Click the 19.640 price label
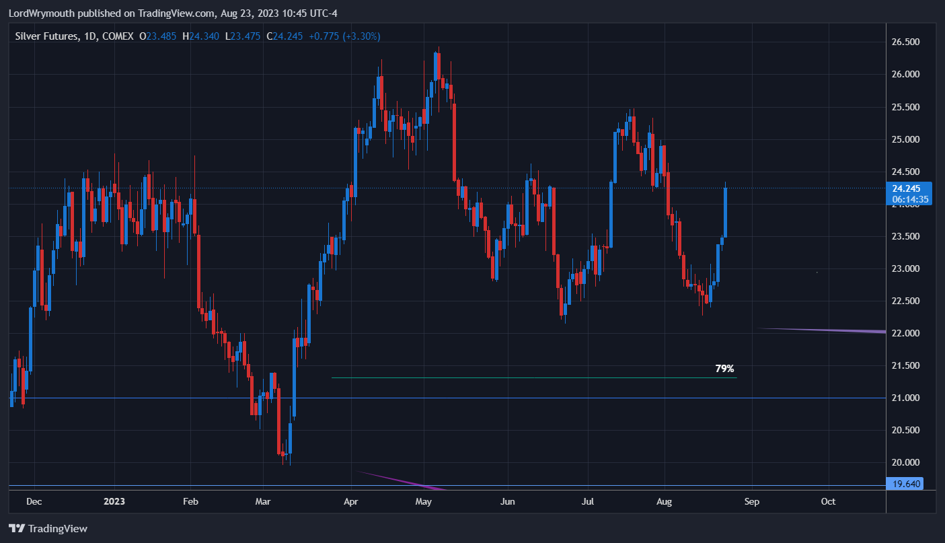Screen dimensions: 945x543 pyautogui.click(x=905, y=484)
